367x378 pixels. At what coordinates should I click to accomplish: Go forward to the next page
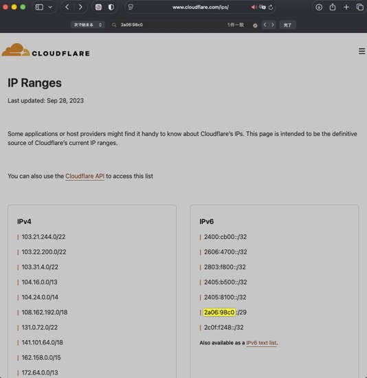(80, 7)
